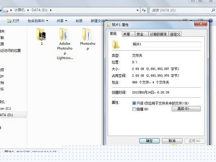The height and width of the screenshot is (162, 216).
Task: Click DATA (D:) in the address breadcrumb
Action: click(x=39, y=10)
